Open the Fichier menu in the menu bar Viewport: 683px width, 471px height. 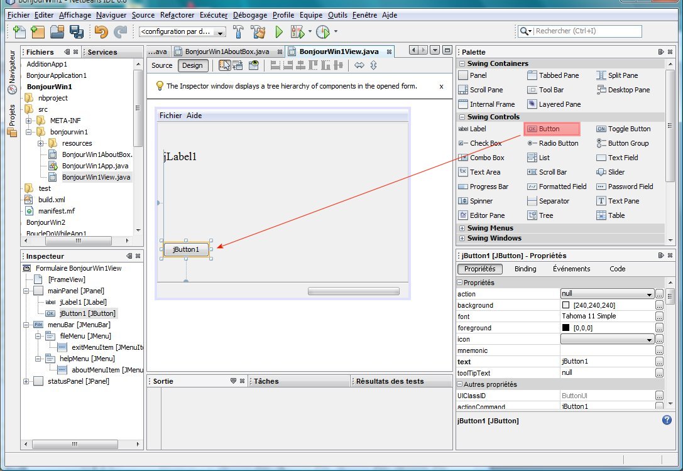pyautogui.click(x=19, y=15)
